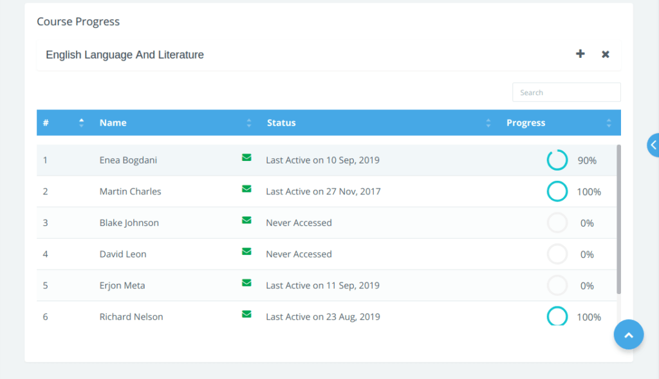Click mail icon for Enea Bogdani

coord(246,158)
